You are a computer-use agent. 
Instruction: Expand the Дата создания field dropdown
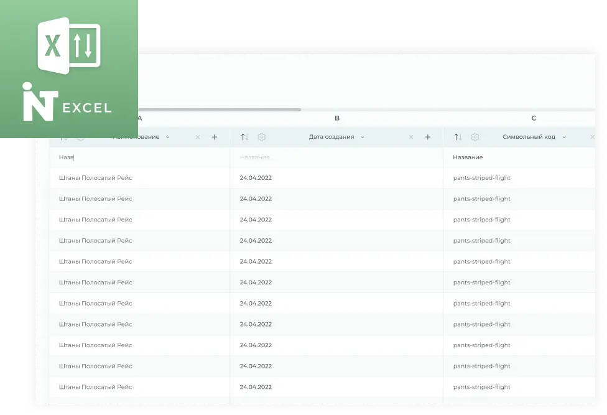pos(363,137)
